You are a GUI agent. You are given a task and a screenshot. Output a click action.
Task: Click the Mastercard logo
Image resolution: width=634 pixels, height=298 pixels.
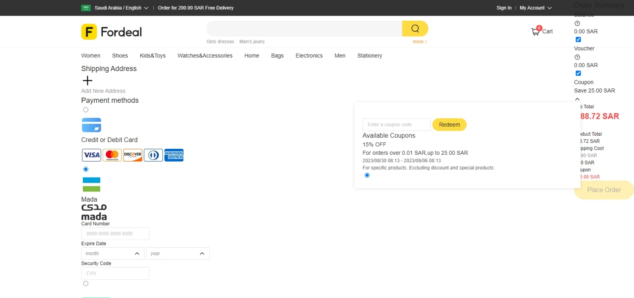point(112,155)
